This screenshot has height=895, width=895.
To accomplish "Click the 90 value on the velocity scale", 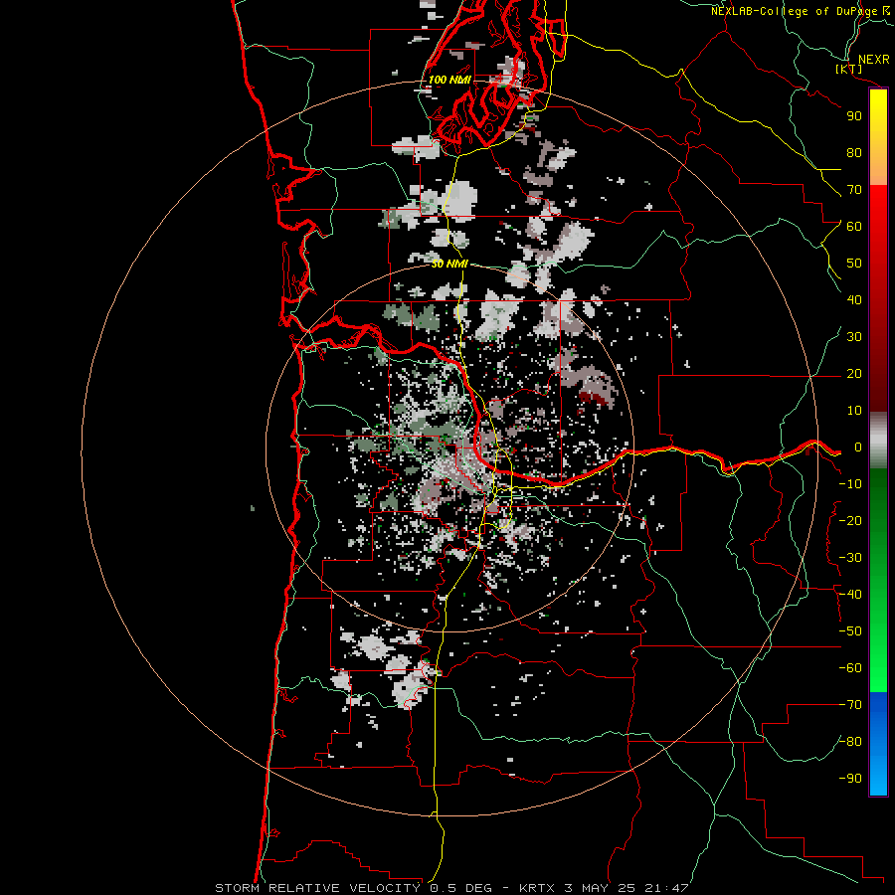I will click(x=854, y=116).
